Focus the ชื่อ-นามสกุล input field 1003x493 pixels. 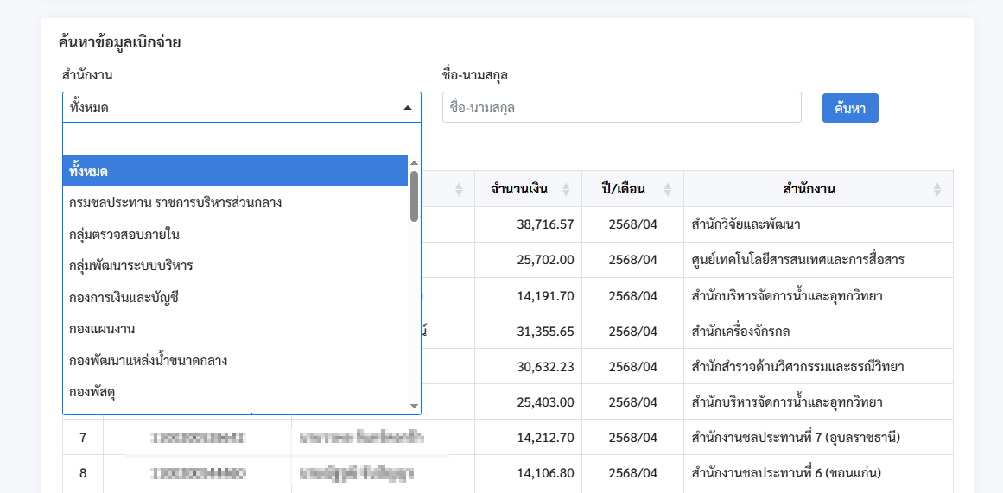pos(621,107)
